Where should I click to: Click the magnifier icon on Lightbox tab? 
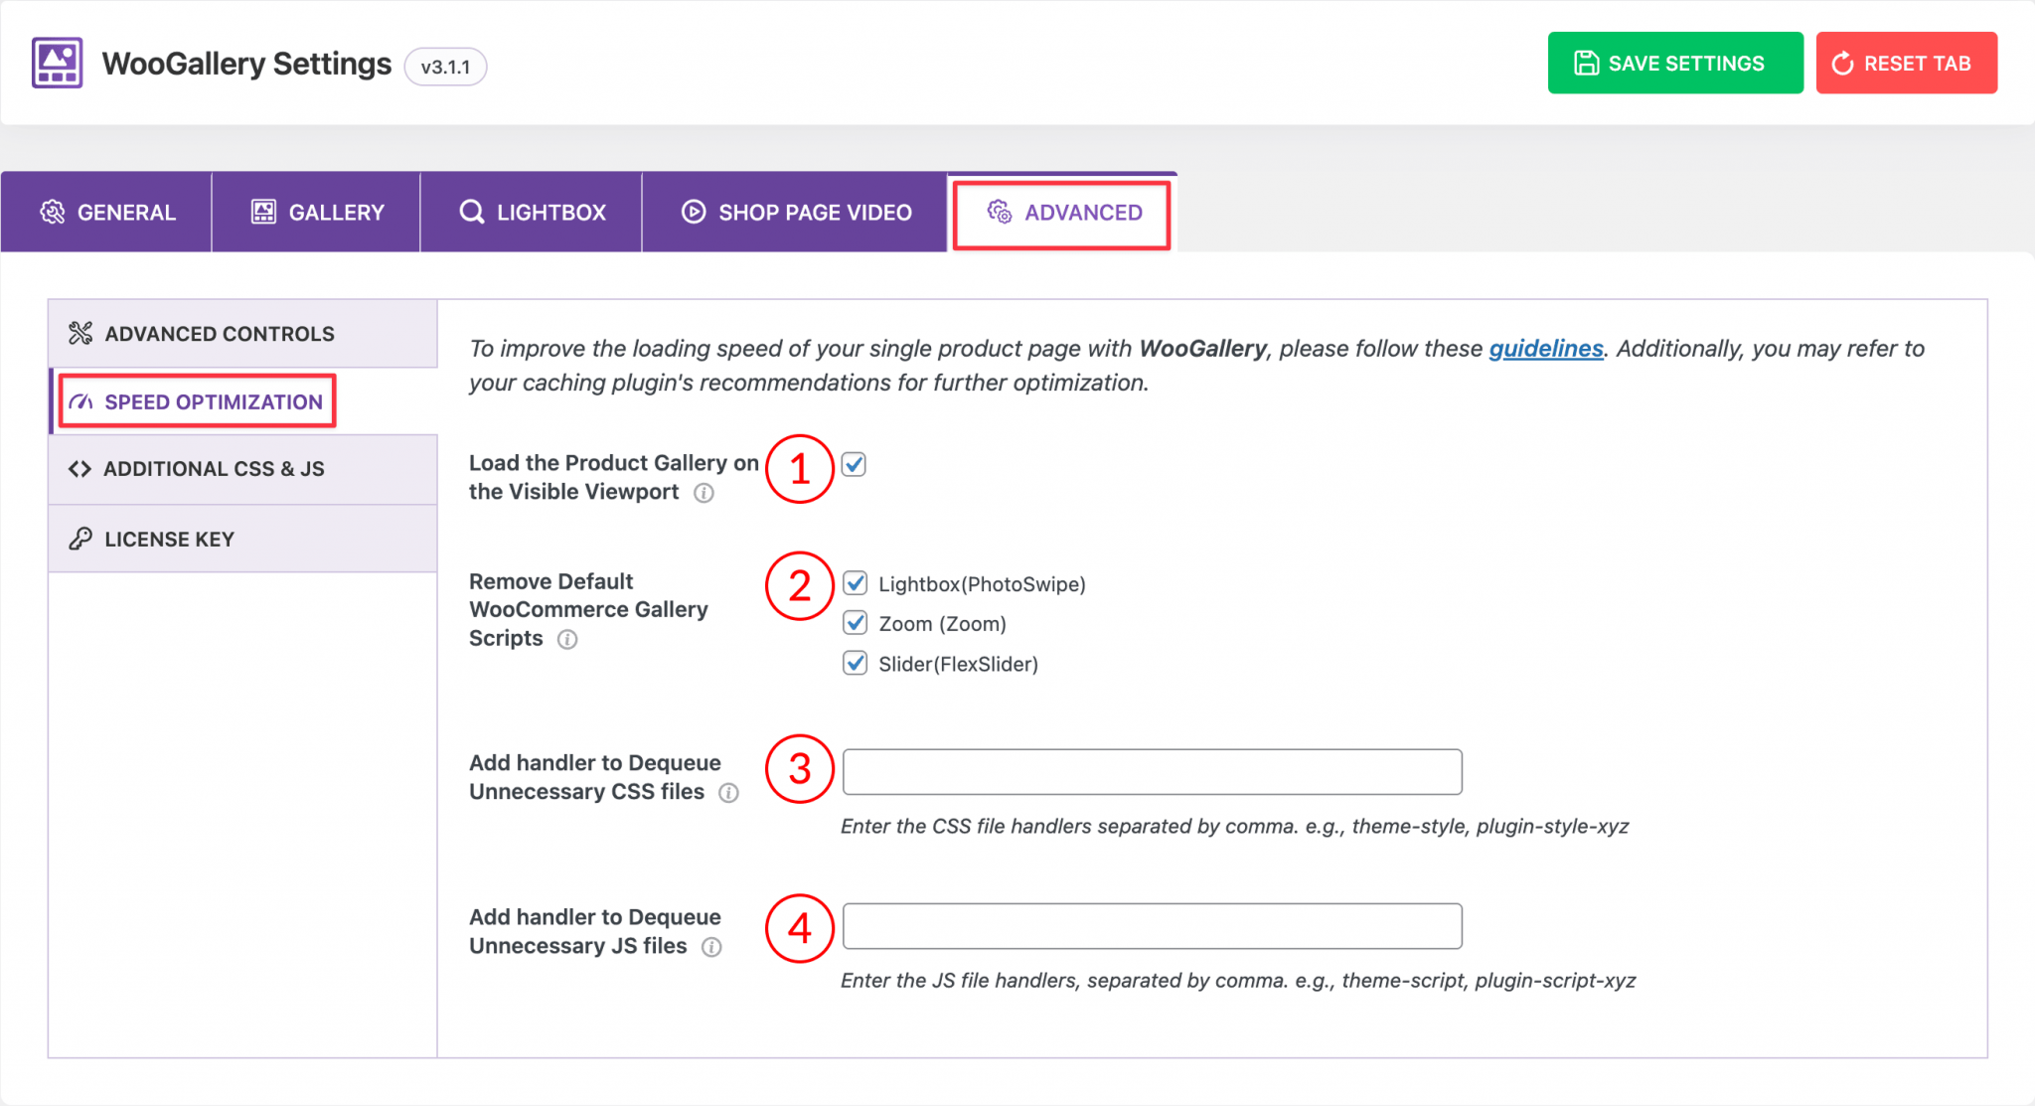pos(470,212)
